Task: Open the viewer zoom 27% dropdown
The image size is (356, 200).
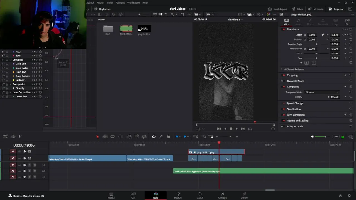Action: pos(209,14)
